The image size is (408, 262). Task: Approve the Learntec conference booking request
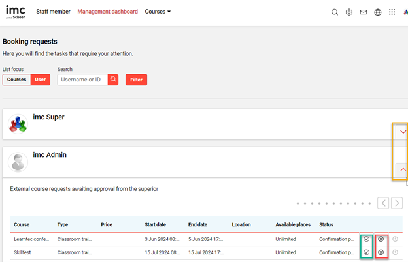click(366, 239)
